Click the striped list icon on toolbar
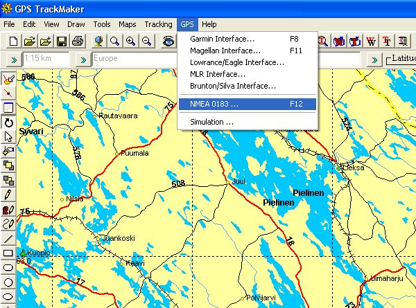The width and height of the screenshot is (416, 308). (403, 42)
